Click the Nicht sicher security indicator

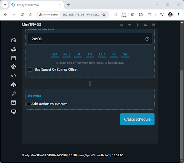coord(49,15)
